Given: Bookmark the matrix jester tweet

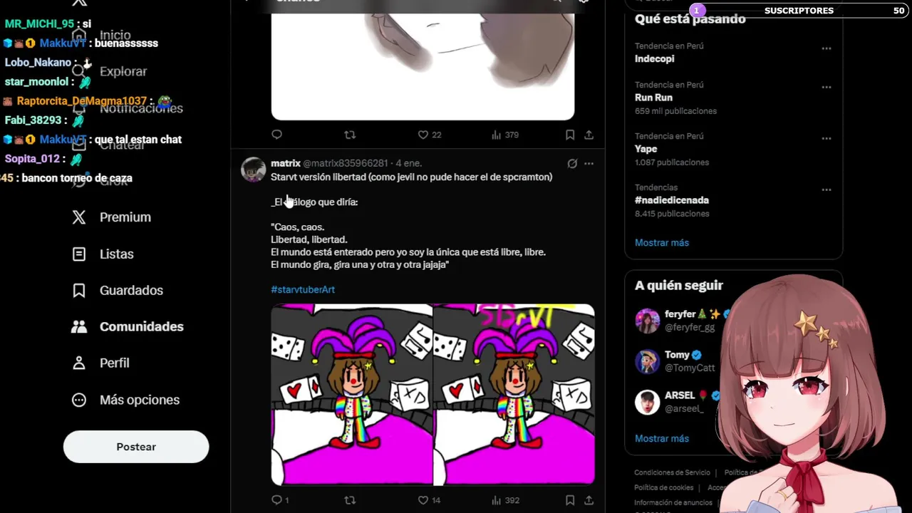Looking at the screenshot, I should tap(570, 500).
